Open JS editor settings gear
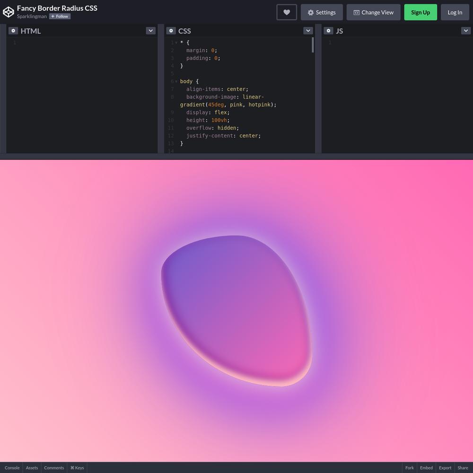 (x=329, y=31)
